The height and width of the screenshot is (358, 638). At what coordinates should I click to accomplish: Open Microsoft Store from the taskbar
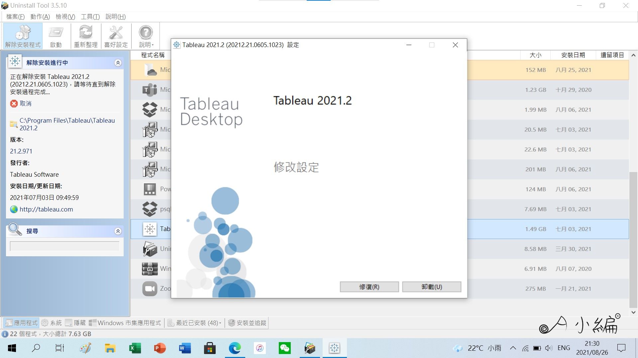(210, 348)
